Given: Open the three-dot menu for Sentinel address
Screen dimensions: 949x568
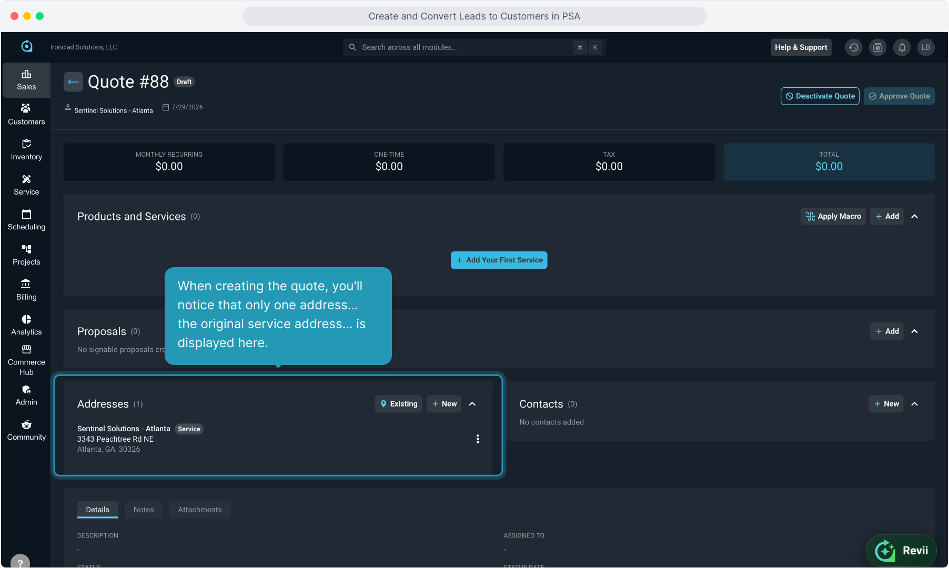Looking at the screenshot, I should (x=478, y=439).
